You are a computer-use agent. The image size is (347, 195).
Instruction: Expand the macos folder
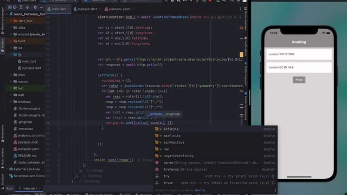11,81
